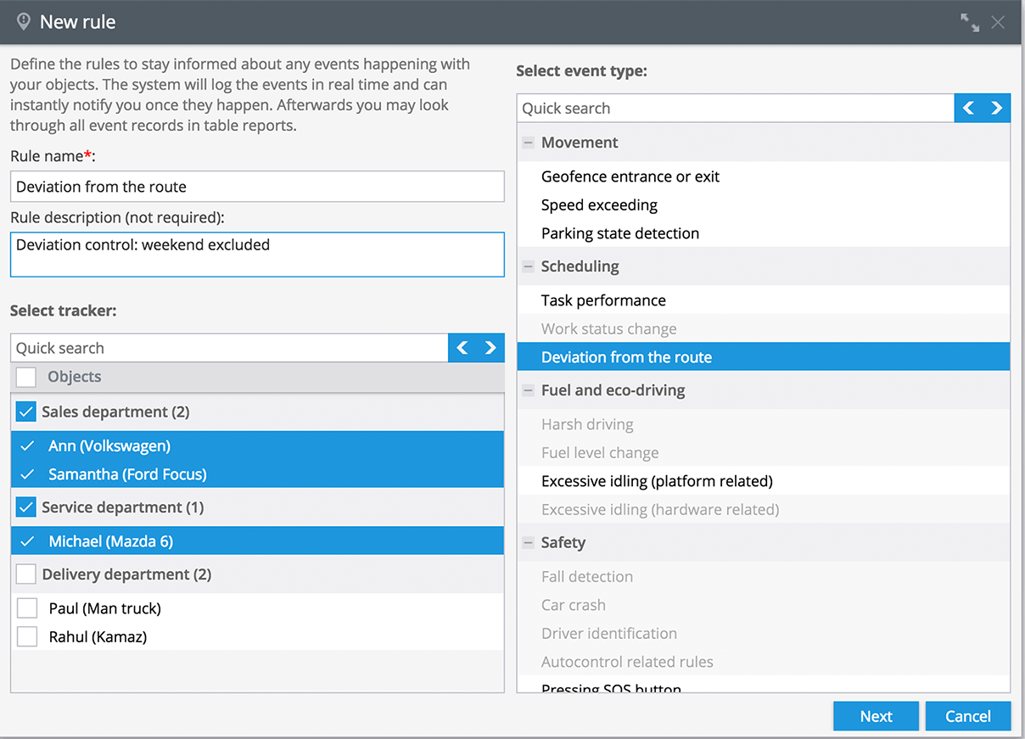The height and width of the screenshot is (739, 1025).
Task: Click next arrow in event type search
Action: tap(996, 108)
